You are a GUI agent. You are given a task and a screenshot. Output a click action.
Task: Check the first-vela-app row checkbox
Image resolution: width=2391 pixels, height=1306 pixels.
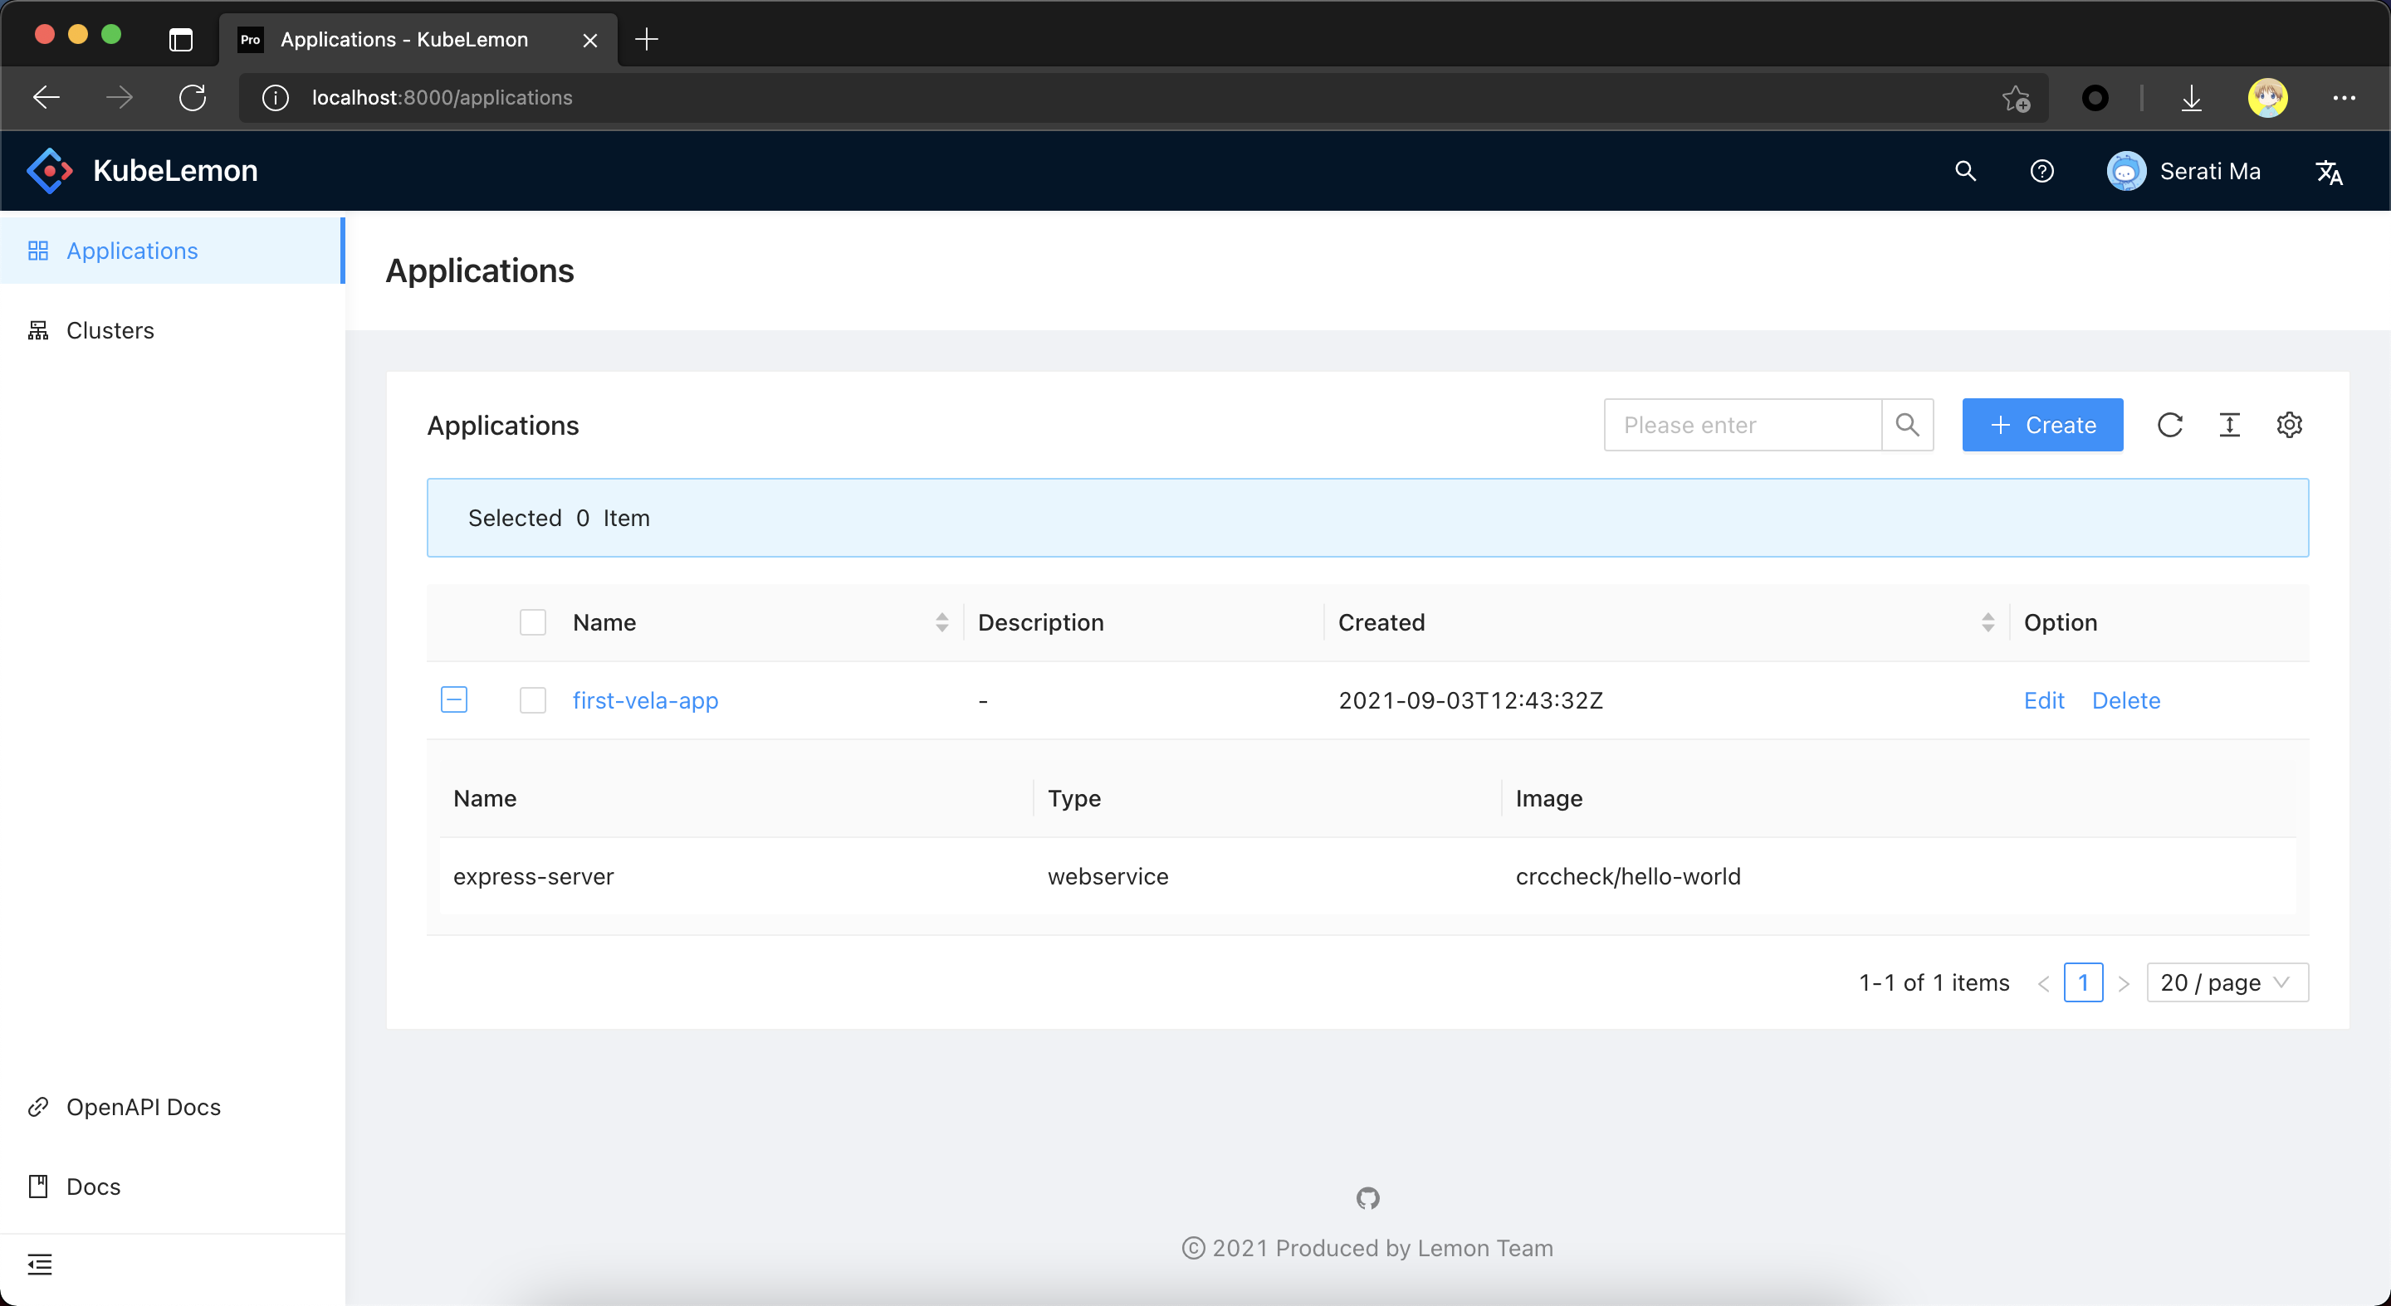pos(533,700)
